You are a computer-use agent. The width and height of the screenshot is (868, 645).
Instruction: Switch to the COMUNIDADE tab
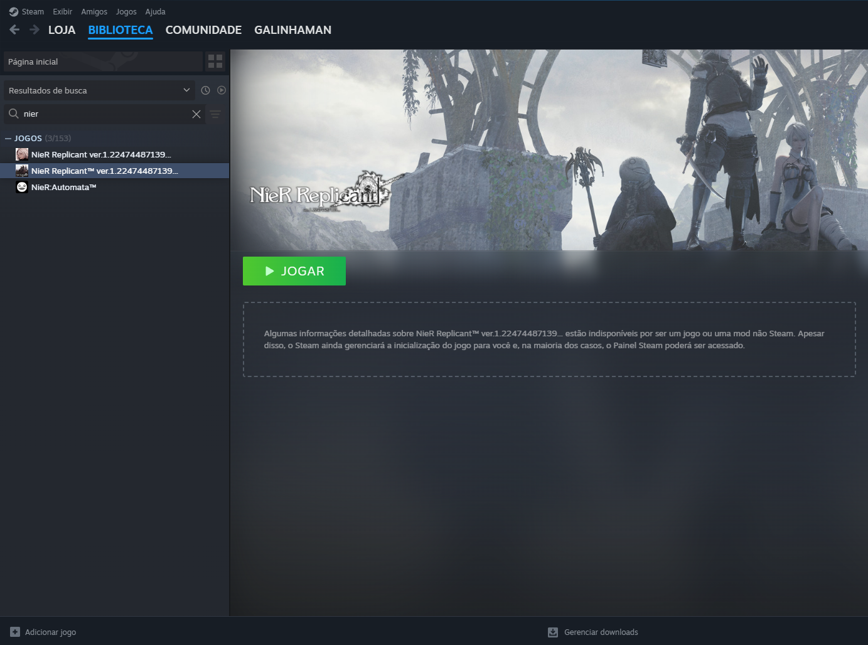click(203, 29)
